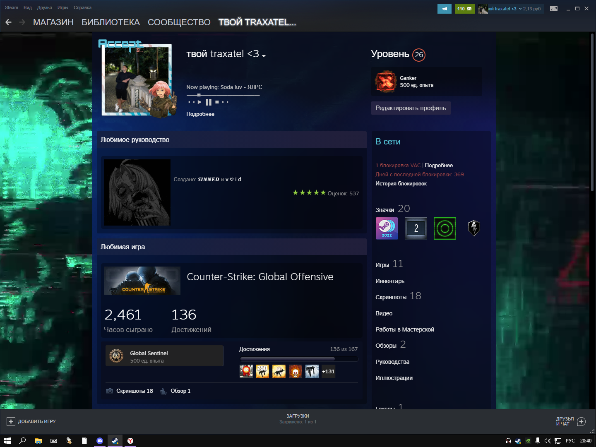The height and width of the screenshot is (447, 596).
Task: Open Yandex Browser from the taskbar
Action: pos(130,441)
